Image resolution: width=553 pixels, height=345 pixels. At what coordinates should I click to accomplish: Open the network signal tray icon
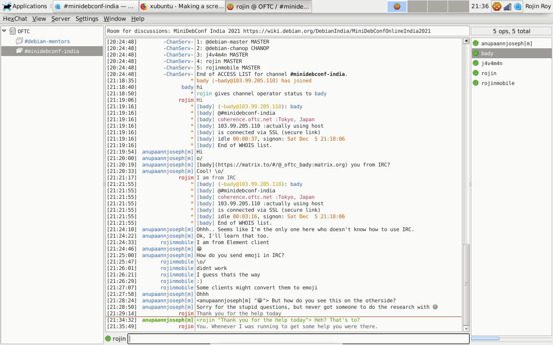[507, 6]
